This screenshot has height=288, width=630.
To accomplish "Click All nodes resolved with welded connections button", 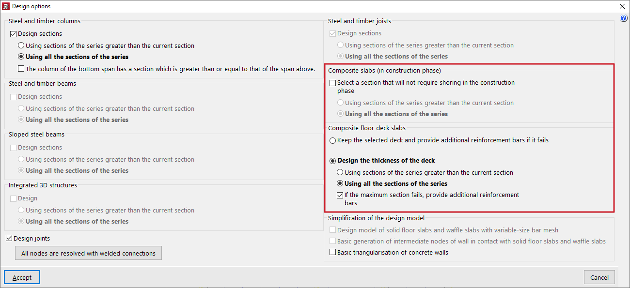I will click(88, 253).
